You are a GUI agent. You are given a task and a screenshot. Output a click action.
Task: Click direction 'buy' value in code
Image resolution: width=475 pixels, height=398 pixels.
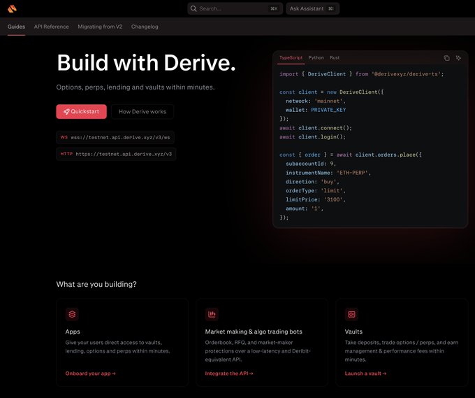(329, 181)
